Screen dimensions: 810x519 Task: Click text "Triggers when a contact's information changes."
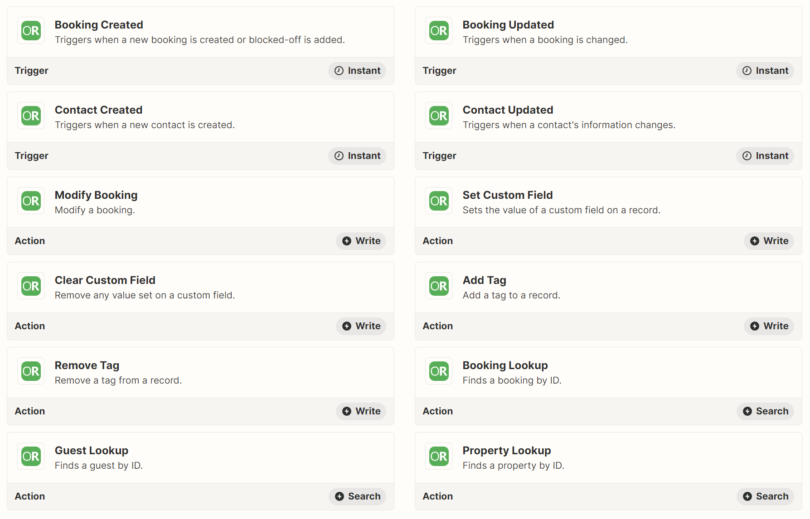point(569,125)
